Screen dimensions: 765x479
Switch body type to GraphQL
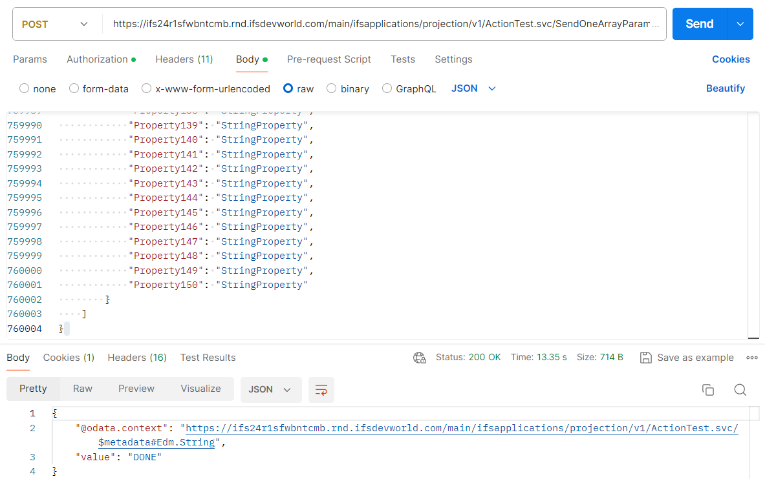(387, 88)
